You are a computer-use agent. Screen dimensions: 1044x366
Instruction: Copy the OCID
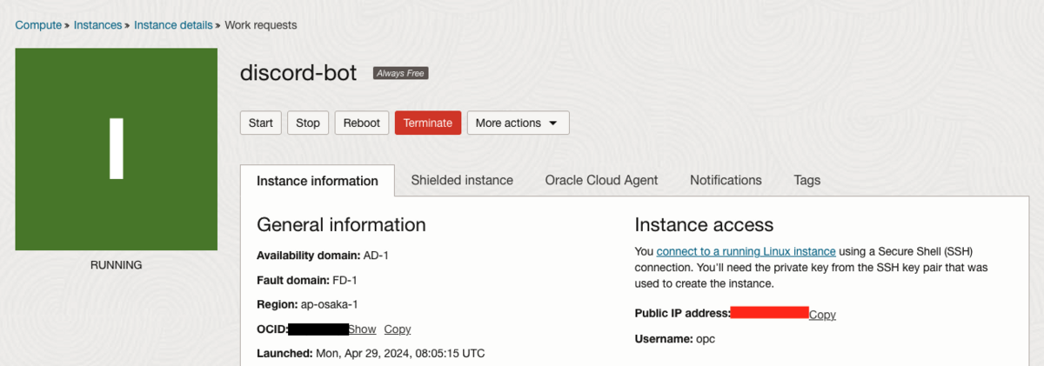[x=398, y=329]
